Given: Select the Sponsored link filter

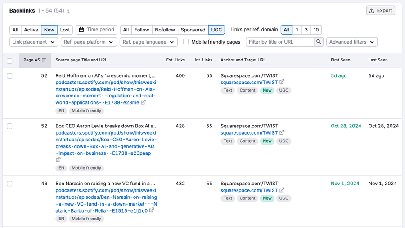Looking at the screenshot, I should click(x=193, y=30).
